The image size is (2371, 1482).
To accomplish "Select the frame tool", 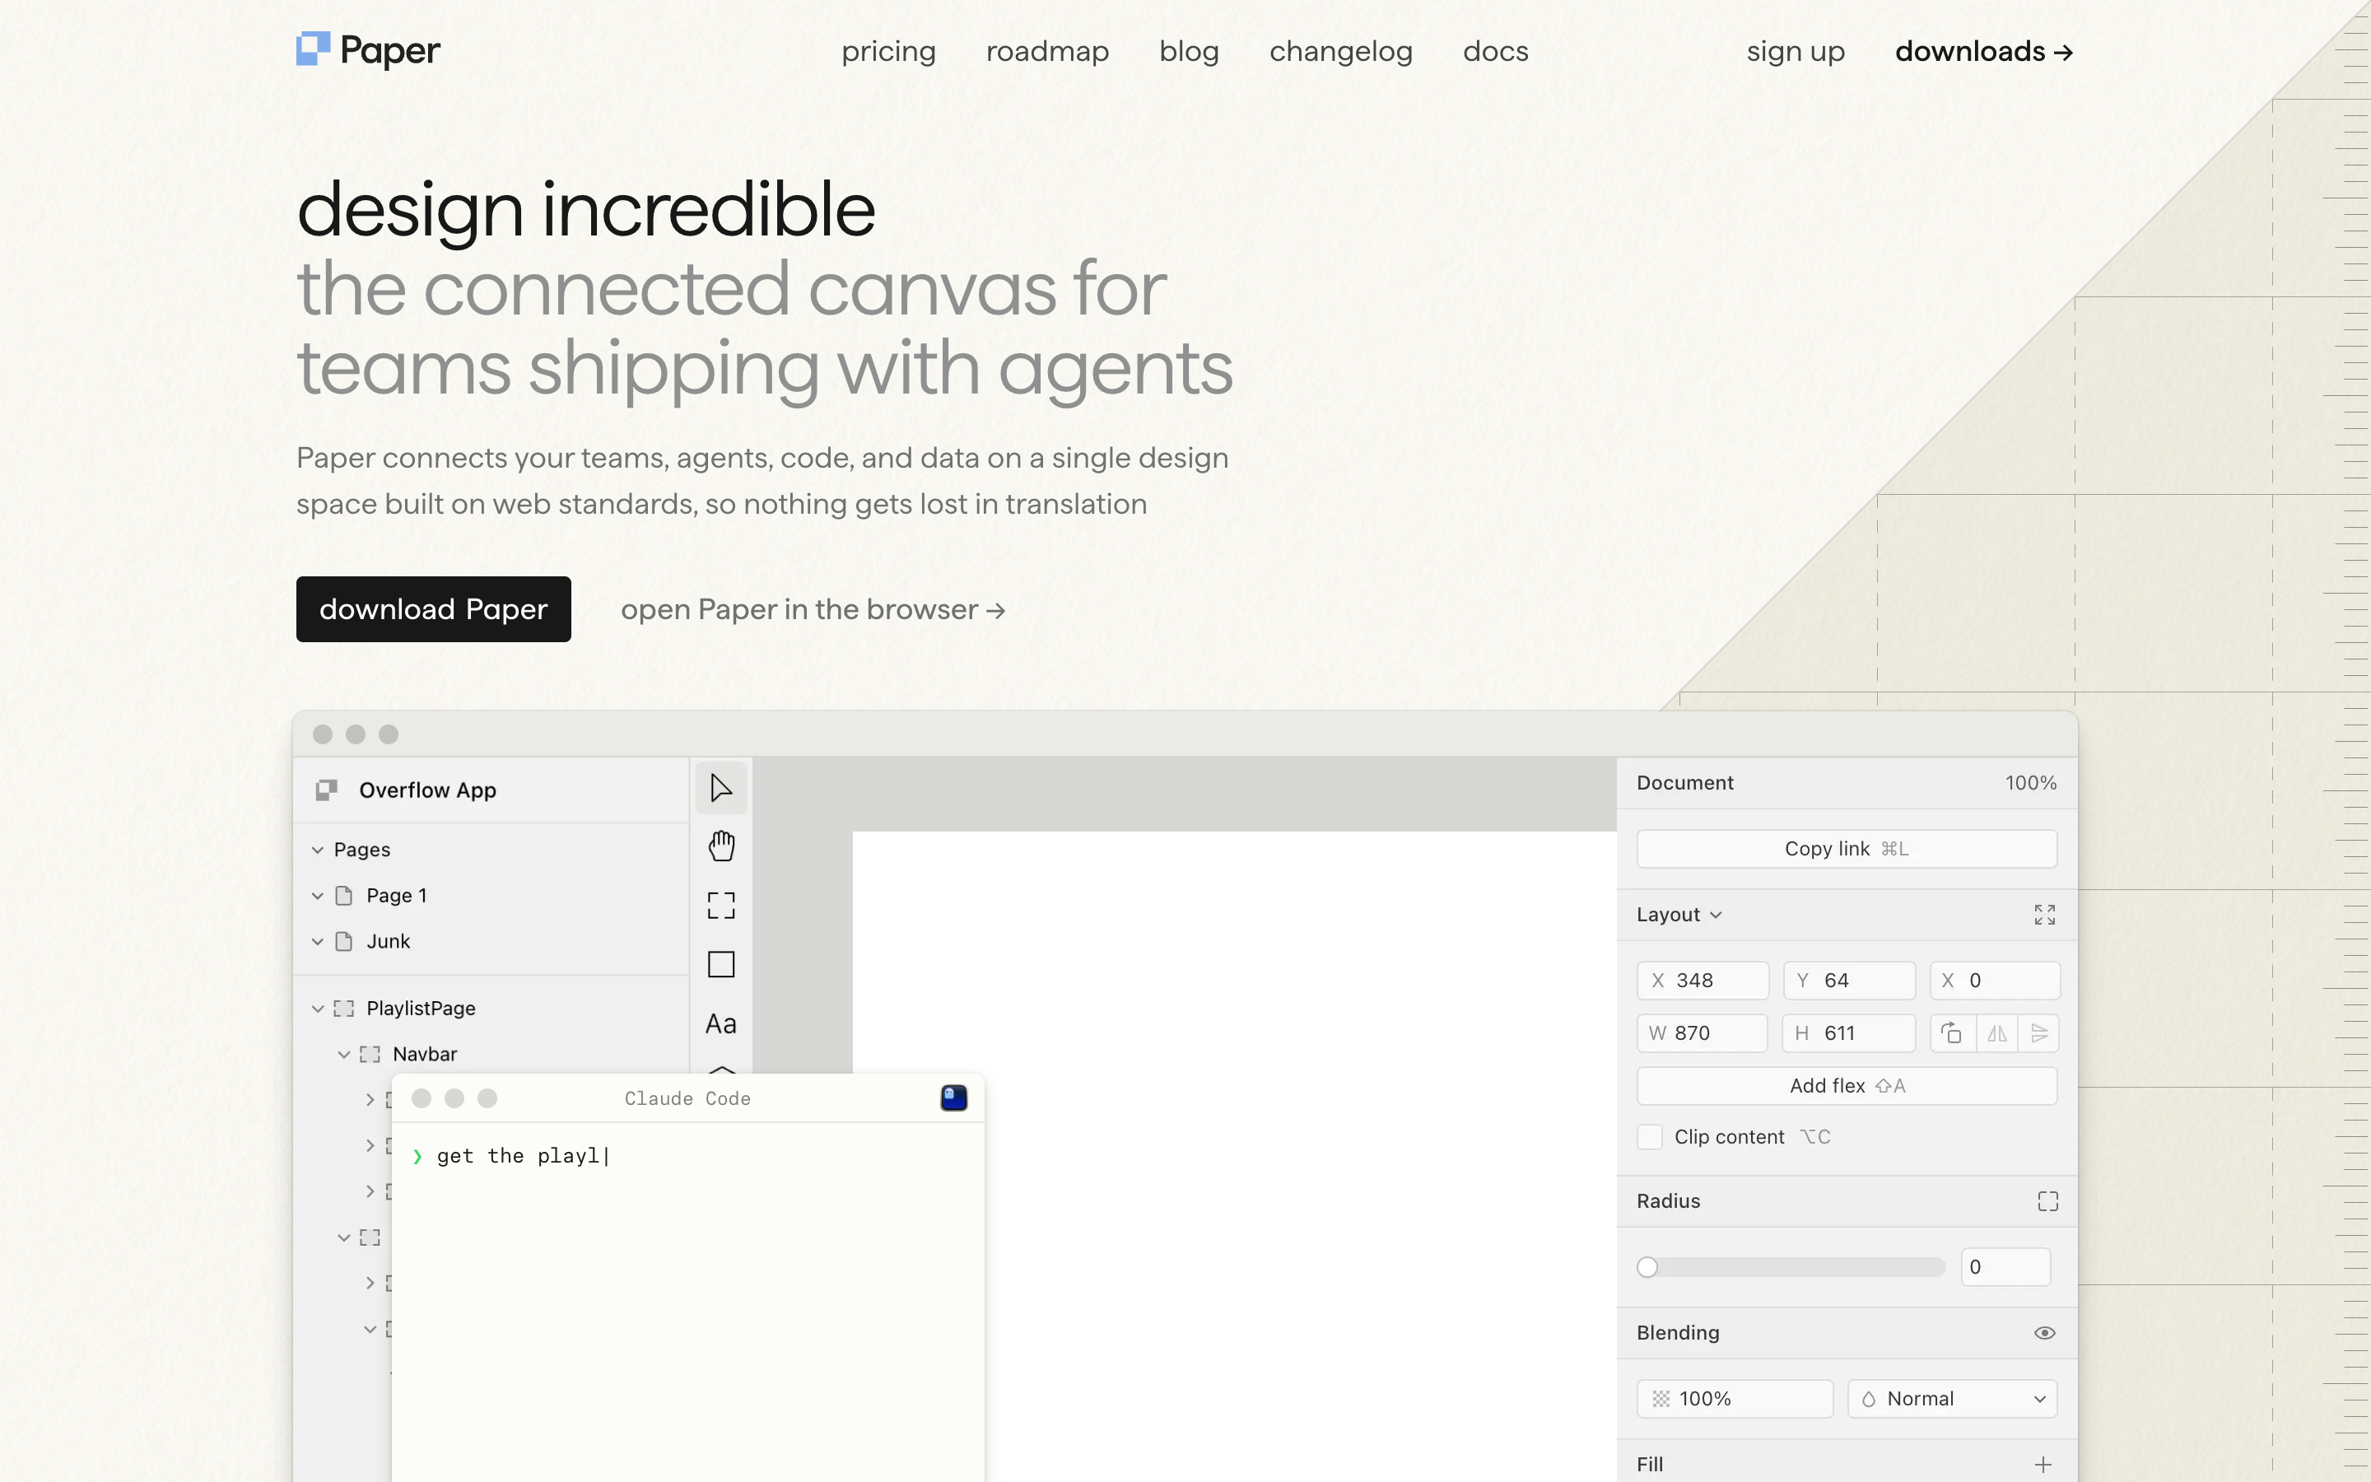I will coord(721,905).
